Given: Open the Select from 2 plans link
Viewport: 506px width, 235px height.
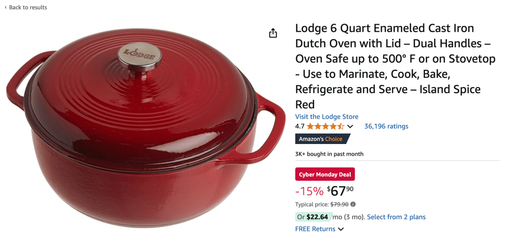Looking at the screenshot, I should [x=396, y=217].
